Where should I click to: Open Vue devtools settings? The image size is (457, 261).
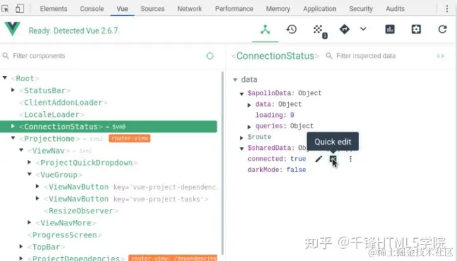pos(416,29)
